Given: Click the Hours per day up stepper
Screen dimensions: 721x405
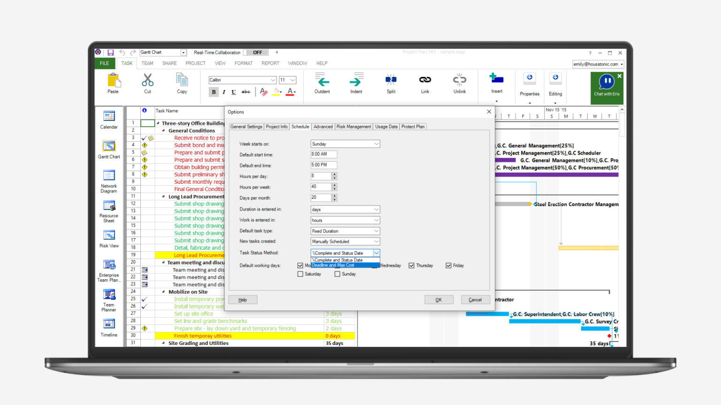Looking at the screenshot, I should click(x=334, y=174).
